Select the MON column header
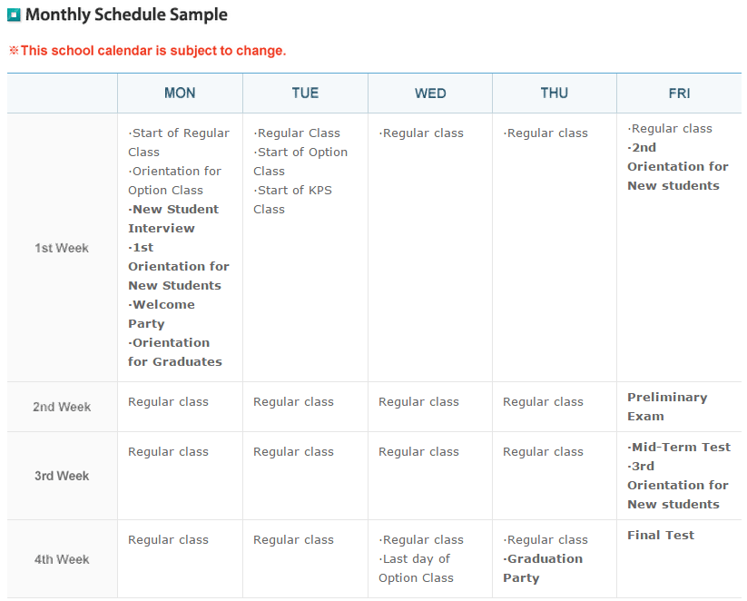This screenshot has width=747, height=601. pos(180,93)
